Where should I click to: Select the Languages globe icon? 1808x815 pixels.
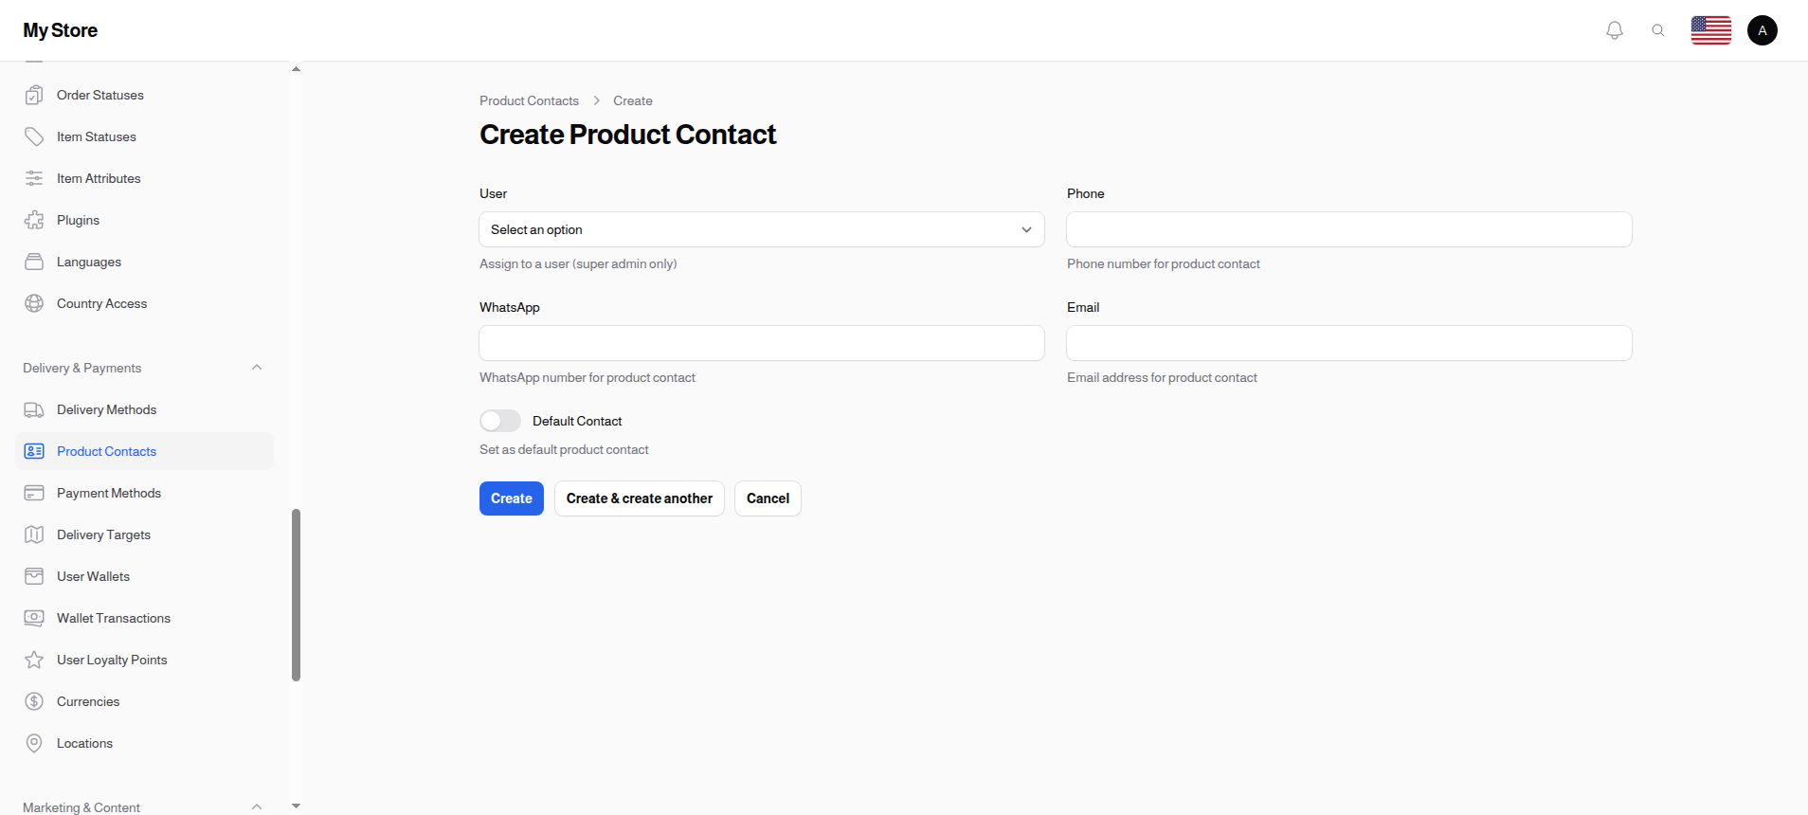tap(34, 262)
